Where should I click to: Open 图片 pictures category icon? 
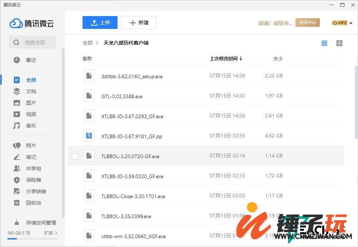click(x=17, y=103)
